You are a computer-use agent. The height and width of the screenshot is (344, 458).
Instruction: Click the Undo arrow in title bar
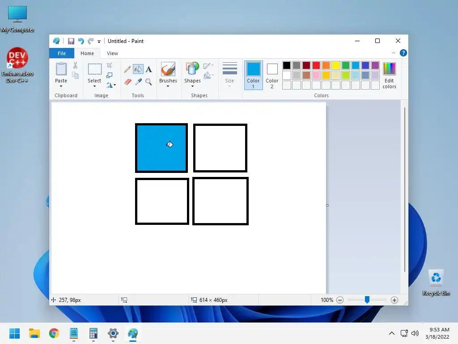point(81,41)
